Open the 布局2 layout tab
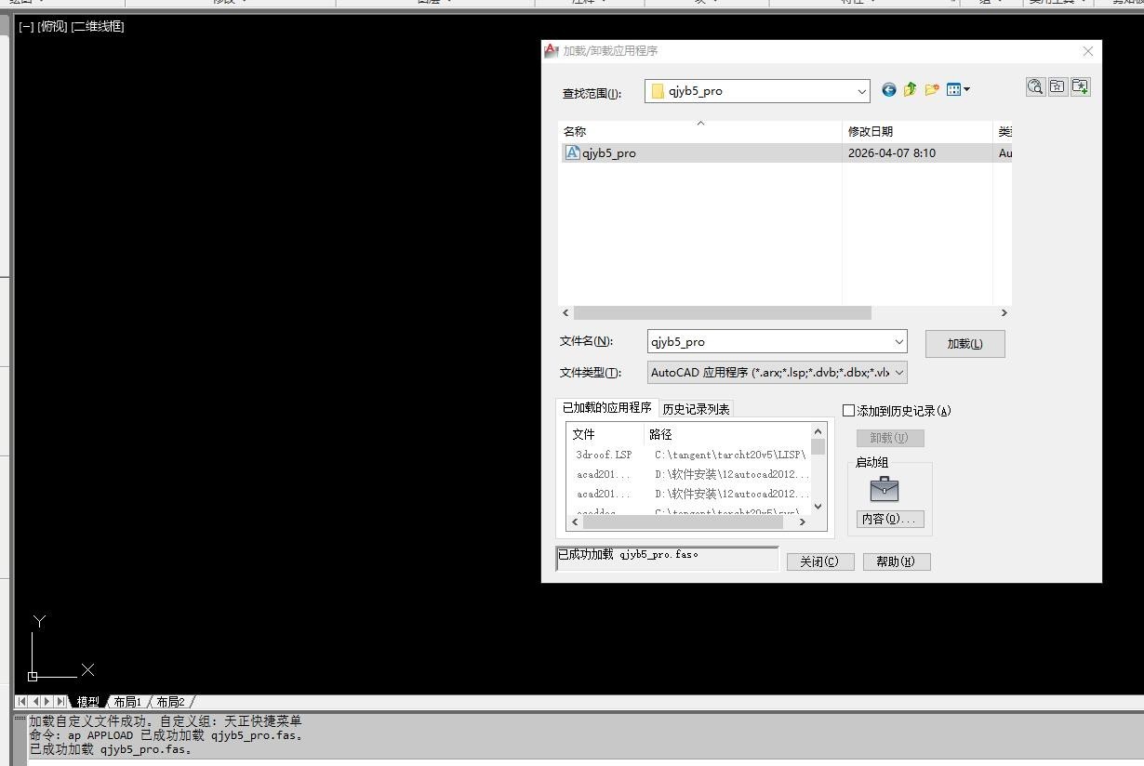1144x766 pixels. click(x=170, y=702)
